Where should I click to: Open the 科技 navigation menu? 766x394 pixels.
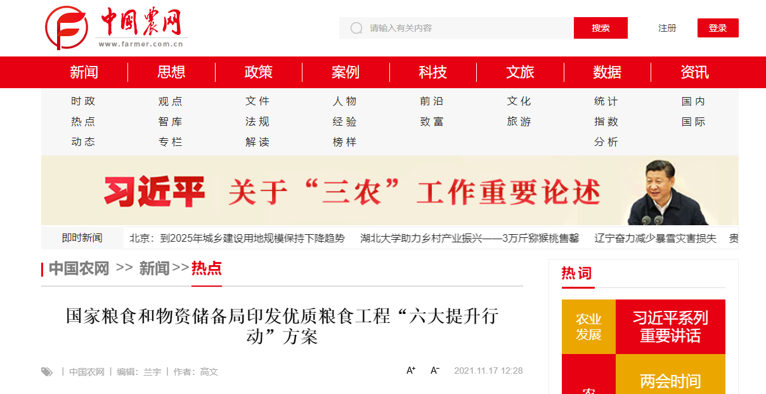[x=432, y=72]
